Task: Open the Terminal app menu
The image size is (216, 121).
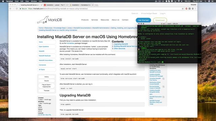Action: click(x=9, y=1)
